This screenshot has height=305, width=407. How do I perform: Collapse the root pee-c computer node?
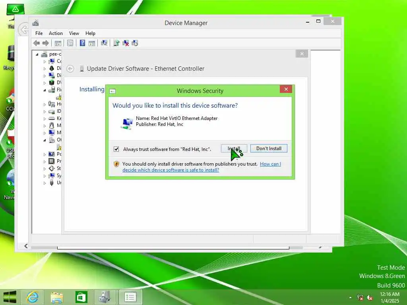[x=37, y=54]
